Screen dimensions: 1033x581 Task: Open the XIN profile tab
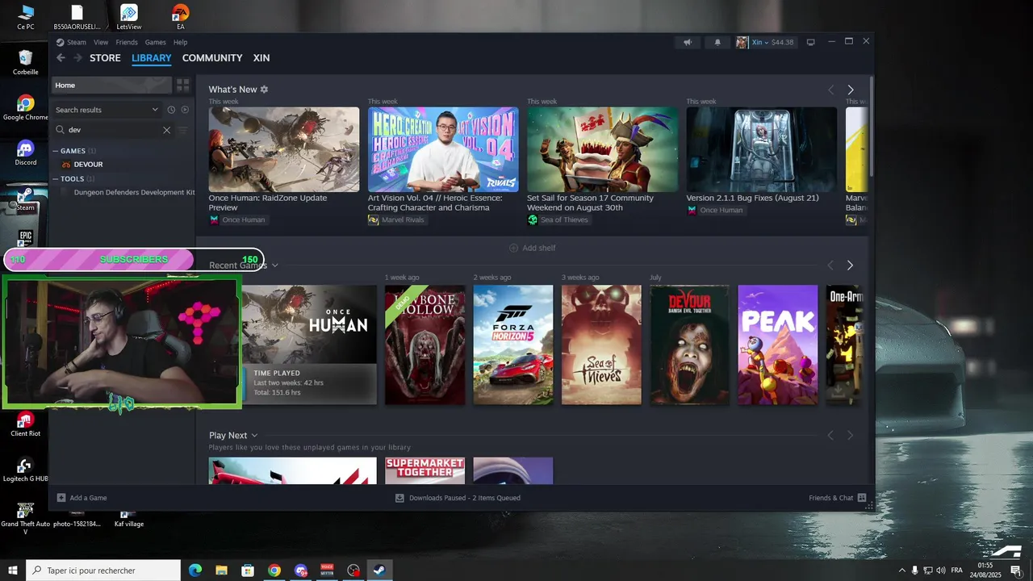click(261, 58)
